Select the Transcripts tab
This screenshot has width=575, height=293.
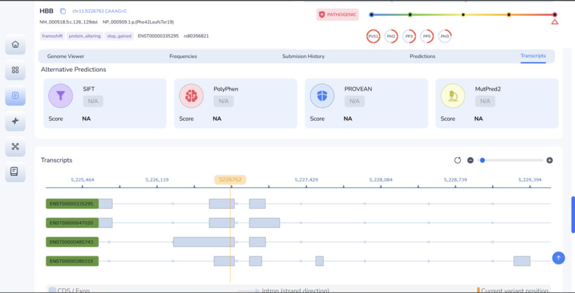(533, 56)
